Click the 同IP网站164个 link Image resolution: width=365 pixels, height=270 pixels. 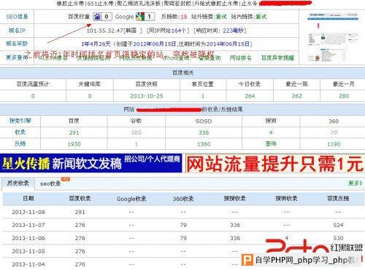(x=167, y=31)
